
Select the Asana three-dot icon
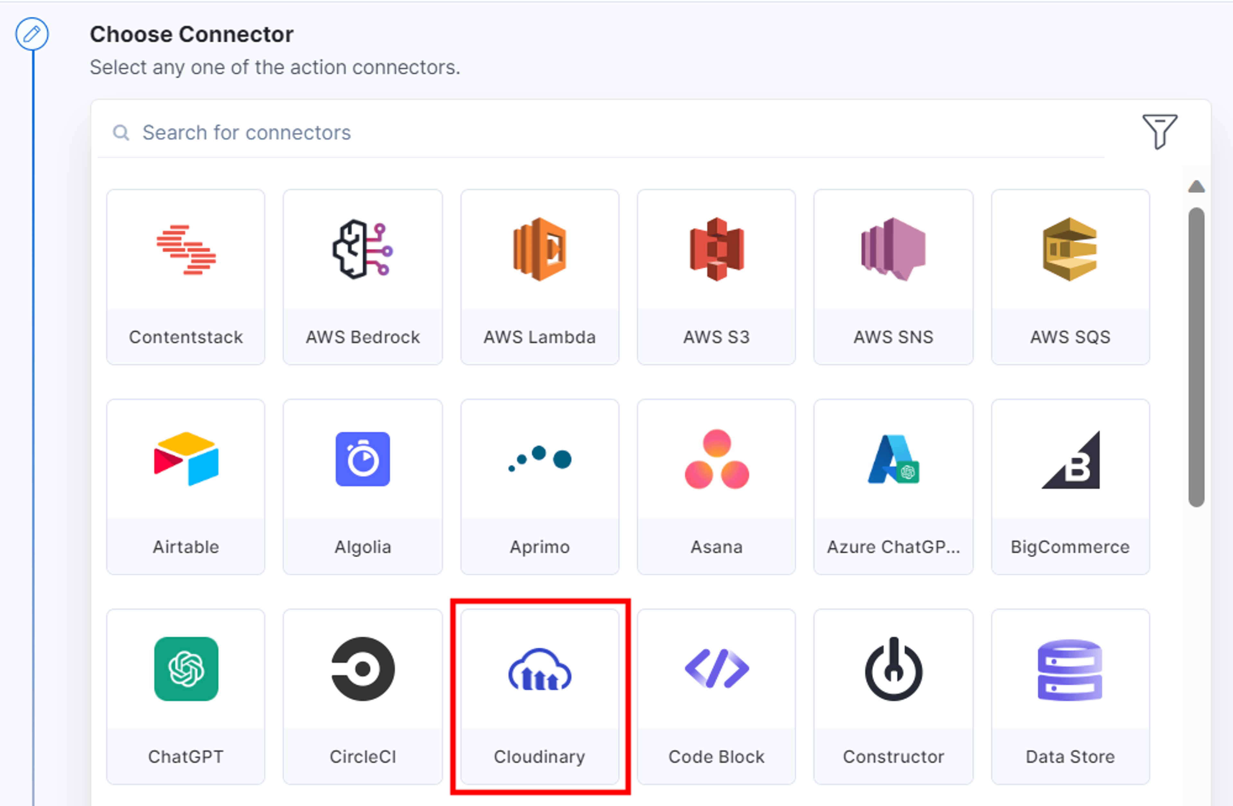[x=716, y=459]
